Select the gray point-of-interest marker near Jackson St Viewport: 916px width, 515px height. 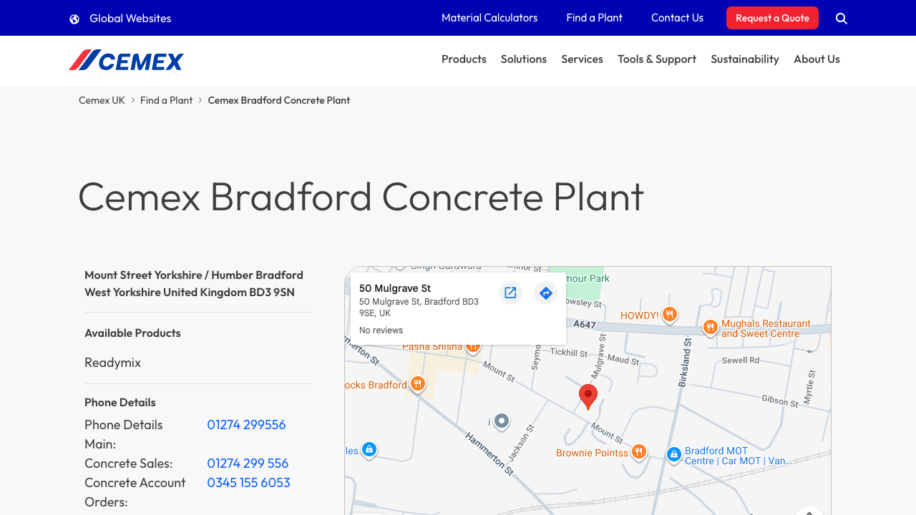click(501, 421)
